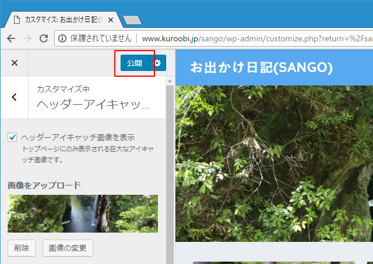Screen dimensions: 373x264
Task: Click the page icon on the browser tab
Action: pyautogui.click(x=17, y=20)
